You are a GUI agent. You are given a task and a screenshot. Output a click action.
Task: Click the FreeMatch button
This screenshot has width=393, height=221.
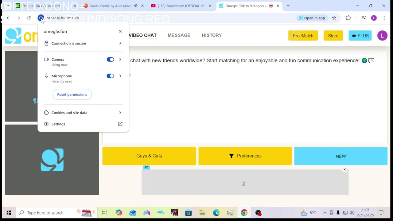coord(303,36)
